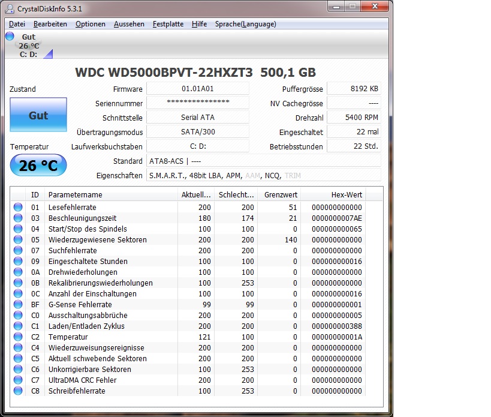
Task: Select the G-Sense Fehlerrate parameter name
Action: coord(80,305)
